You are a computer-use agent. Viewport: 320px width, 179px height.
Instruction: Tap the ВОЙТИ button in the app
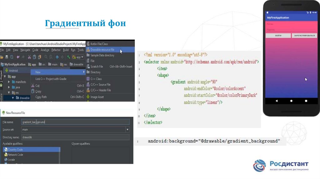click(x=278, y=36)
